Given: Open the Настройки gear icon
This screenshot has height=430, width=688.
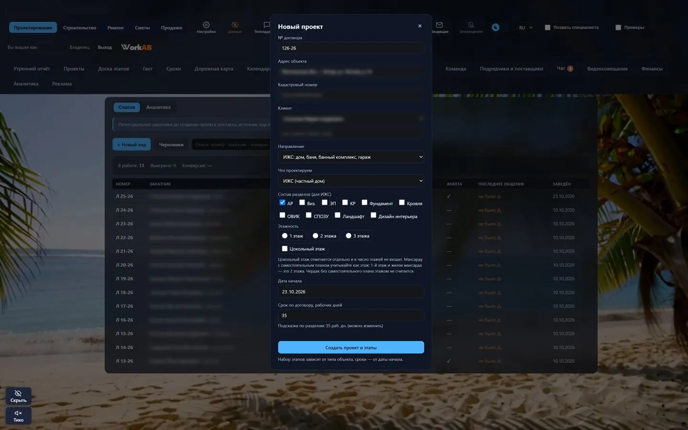Looking at the screenshot, I should (206, 25).
